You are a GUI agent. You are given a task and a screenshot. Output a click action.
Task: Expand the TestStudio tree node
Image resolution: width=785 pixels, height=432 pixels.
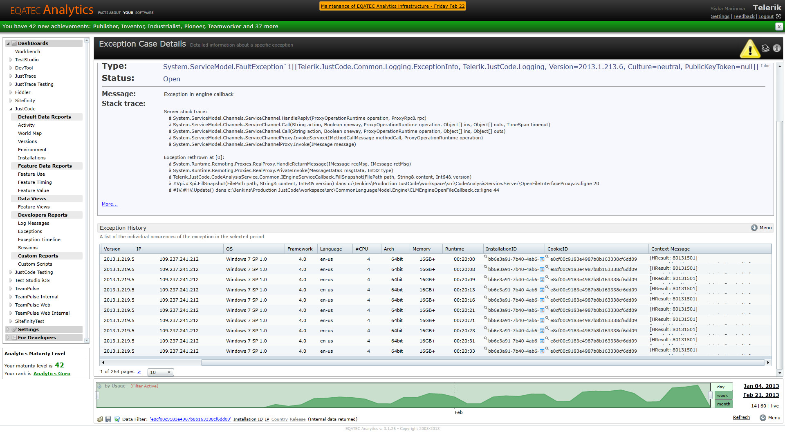(11, 60)
